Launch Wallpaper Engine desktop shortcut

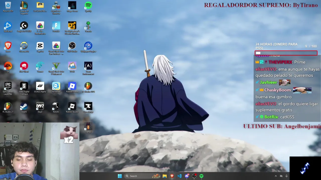click(x=88, y=47)
